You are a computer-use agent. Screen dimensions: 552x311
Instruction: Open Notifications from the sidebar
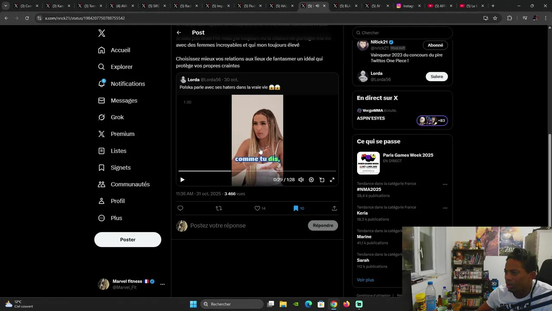pos(121,84)
